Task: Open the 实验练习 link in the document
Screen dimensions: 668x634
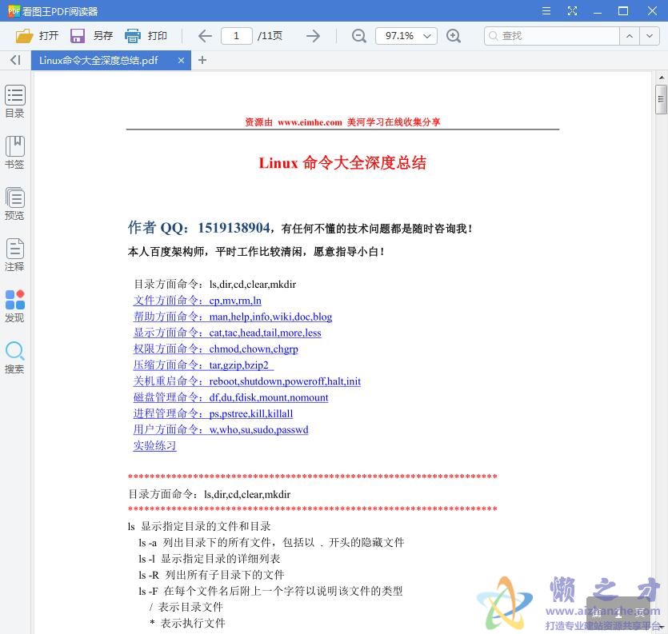Action: tap(154, 446)
